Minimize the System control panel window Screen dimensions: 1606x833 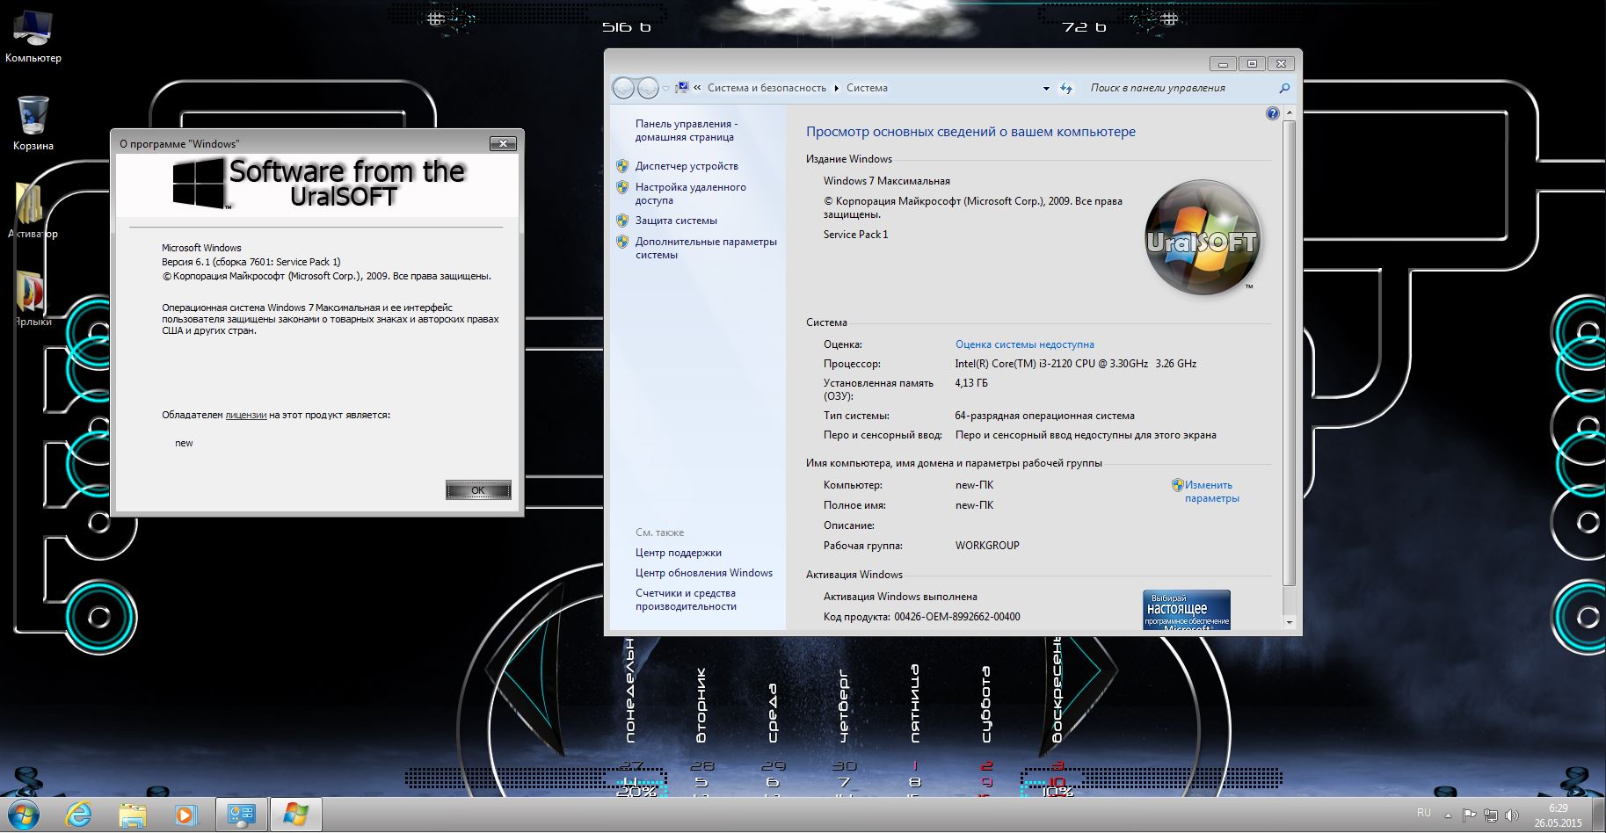(x=1223, y=63)
